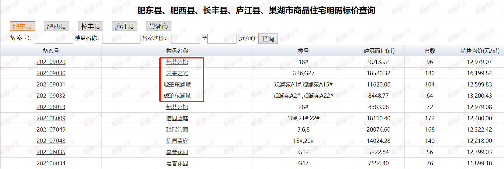Select area value 20076.60

[378, 129]
